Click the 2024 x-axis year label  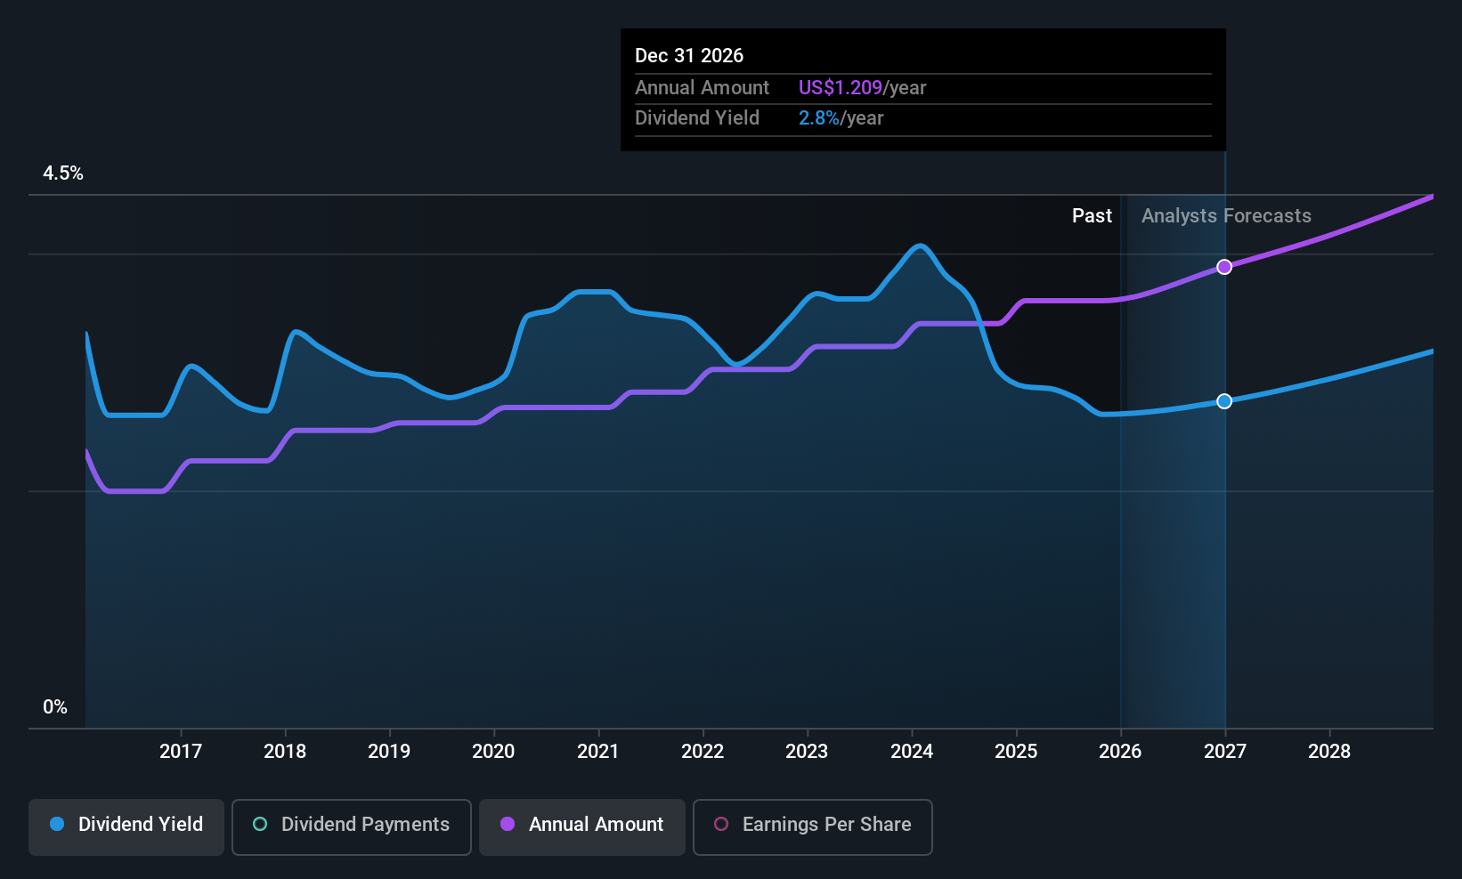pos(912,752)
